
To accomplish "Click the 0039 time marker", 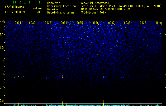I will 143,23.
